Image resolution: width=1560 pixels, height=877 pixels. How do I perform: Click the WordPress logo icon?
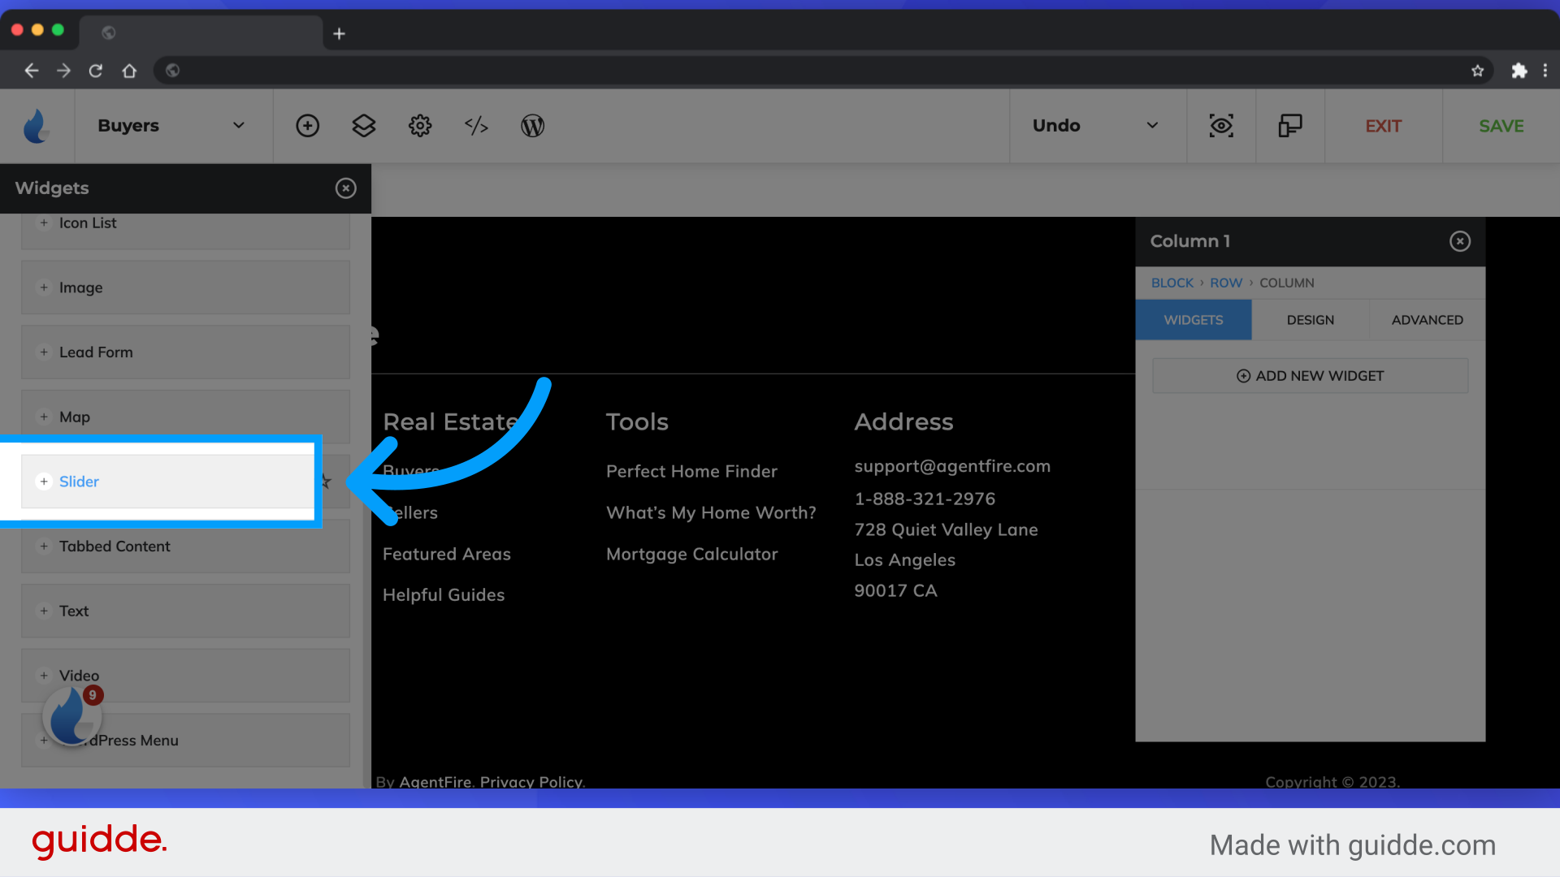(532, 126)
